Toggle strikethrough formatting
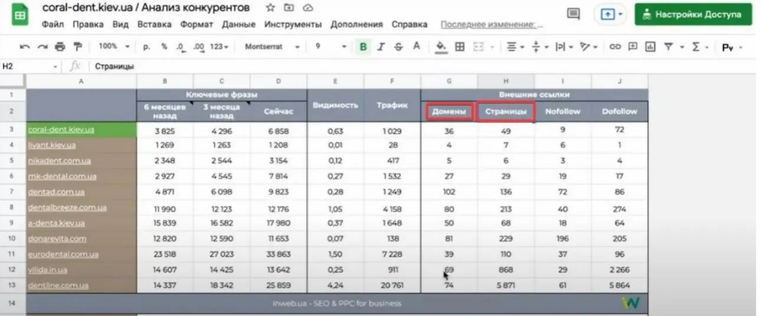The height and width of the screenshot is (316, 762). (x=398, y=47)
